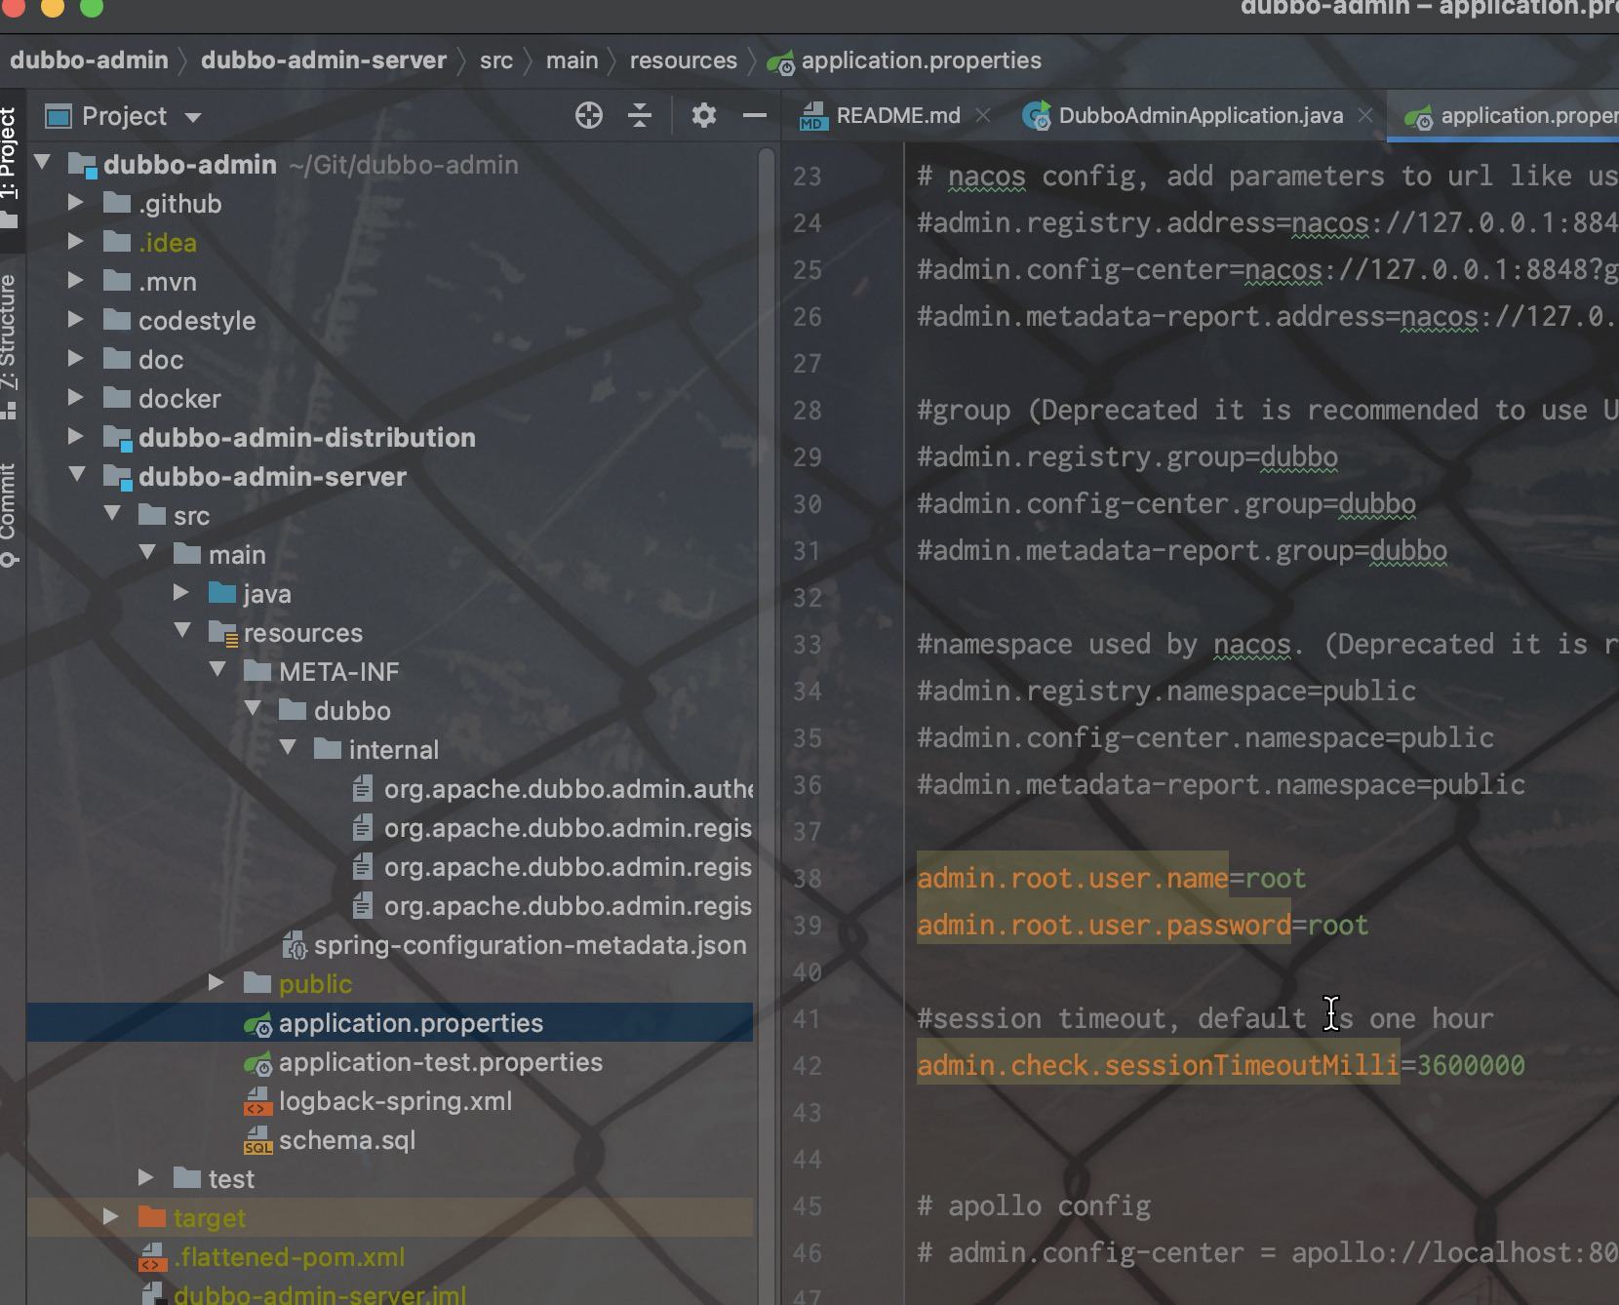Image resolution: width=1619 pixels, height=1305 pixels.
Task: Switch to README.md tab
Action: pos(882,116)
